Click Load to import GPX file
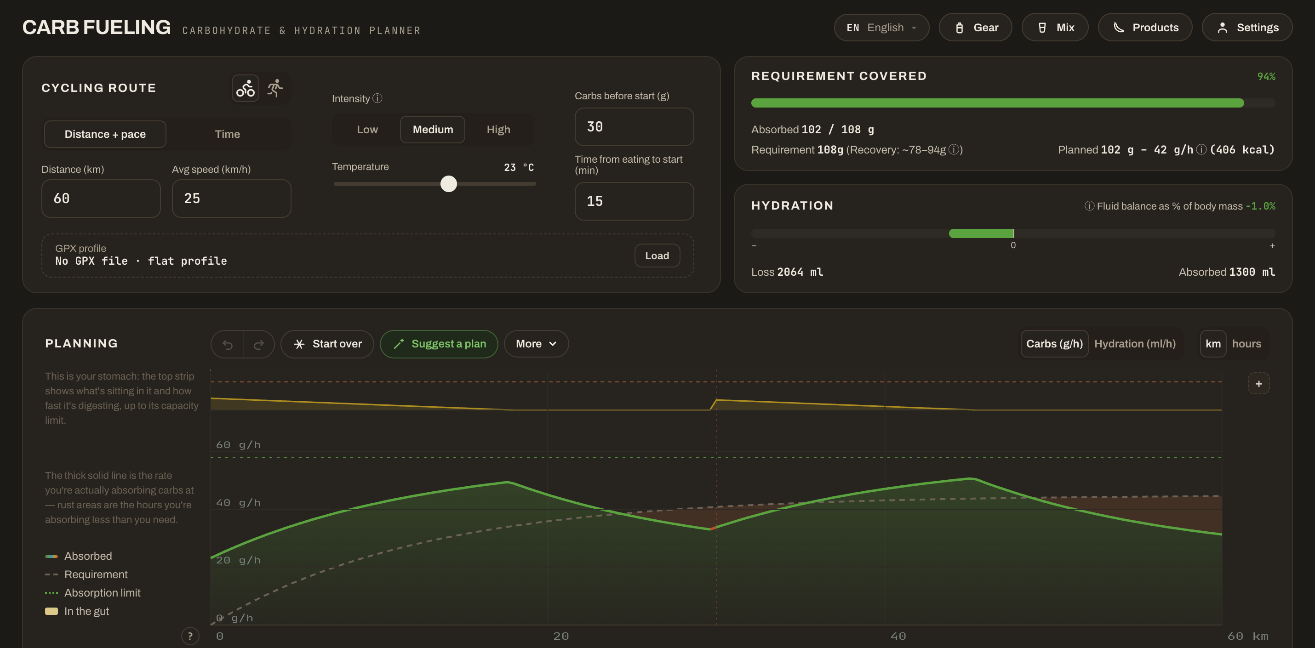 click(657, 256)
